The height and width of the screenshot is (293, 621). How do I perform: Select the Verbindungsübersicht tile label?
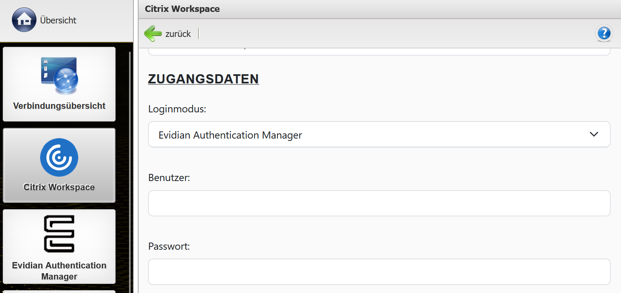[x=59, y=106]
